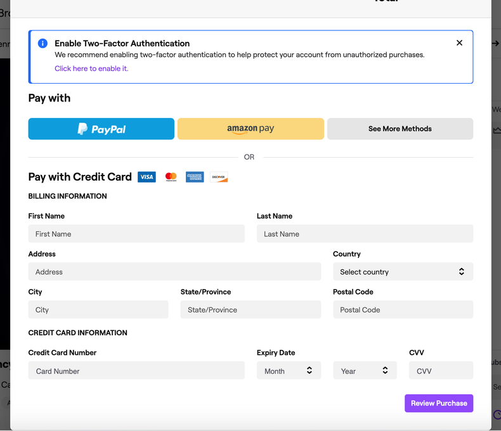Click the Mastercard logo
The height and width of the screenshot is (431, 501).
(171, 177)
